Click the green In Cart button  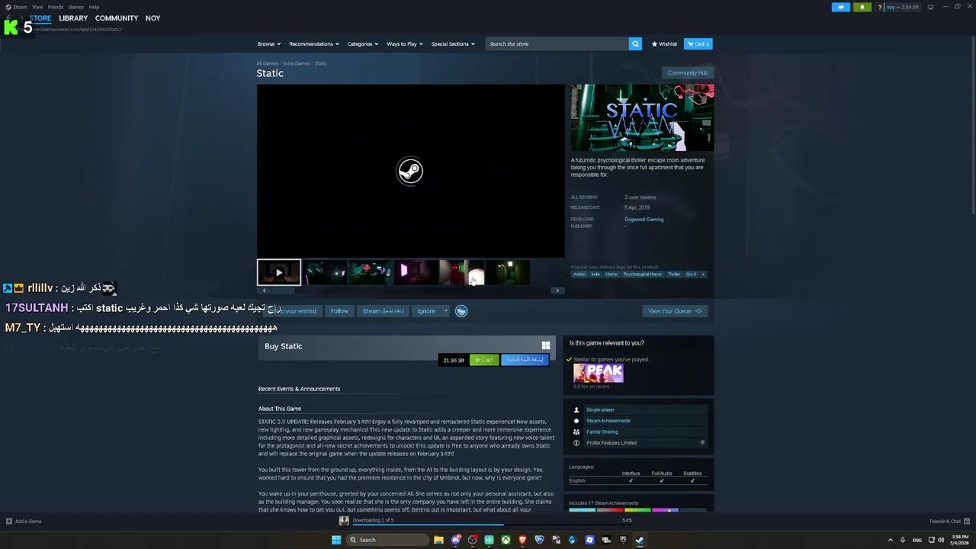pyautogui.click(x=484, y=360)
